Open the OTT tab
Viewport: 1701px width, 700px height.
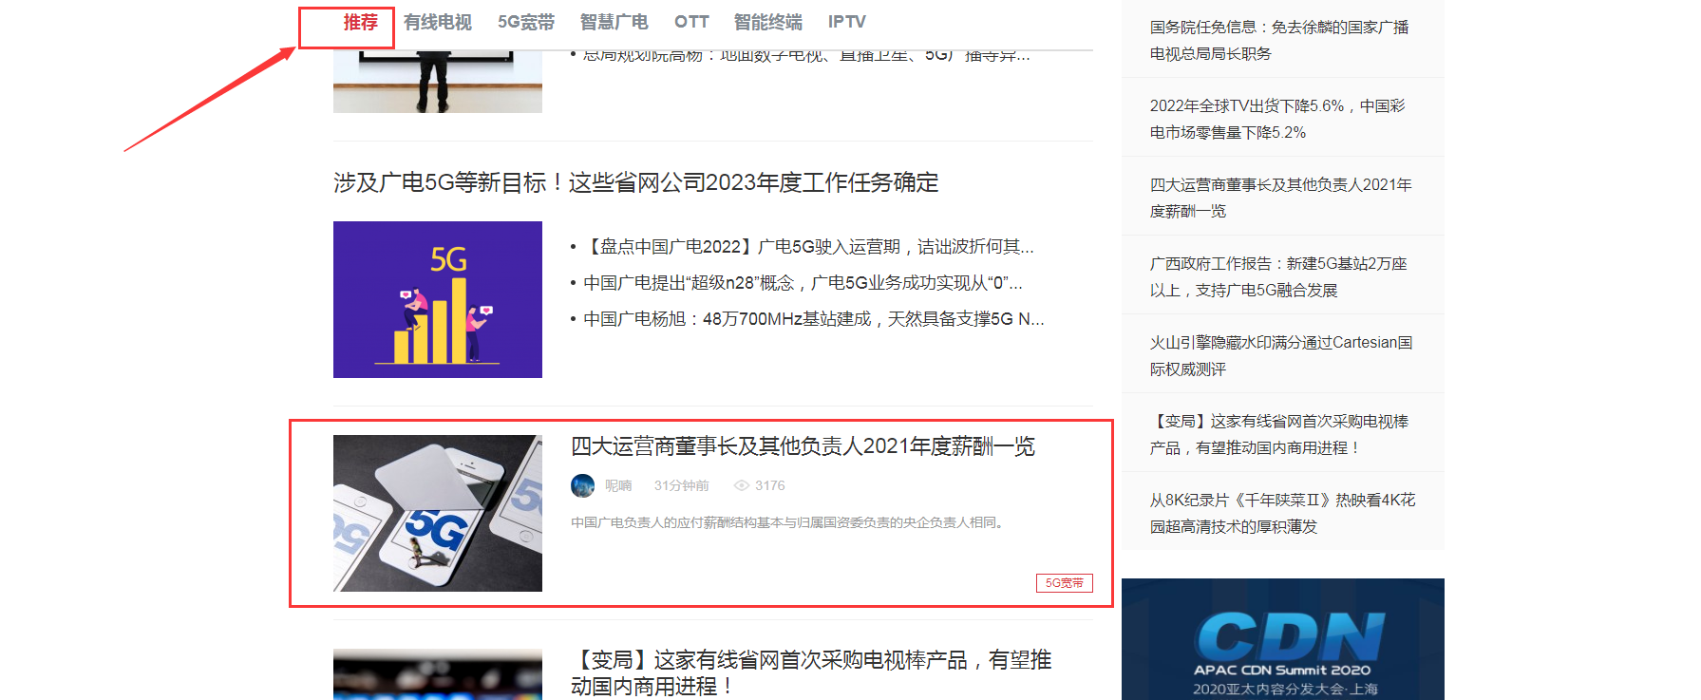pyautogui.click(x=691, y=23)
